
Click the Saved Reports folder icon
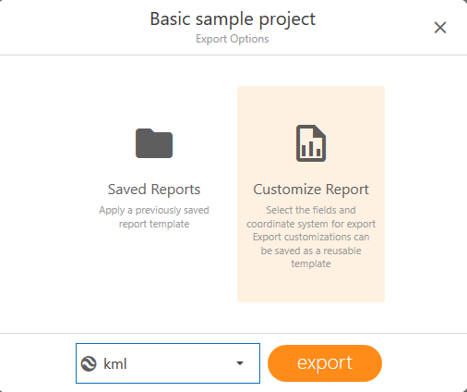[154, 143]
